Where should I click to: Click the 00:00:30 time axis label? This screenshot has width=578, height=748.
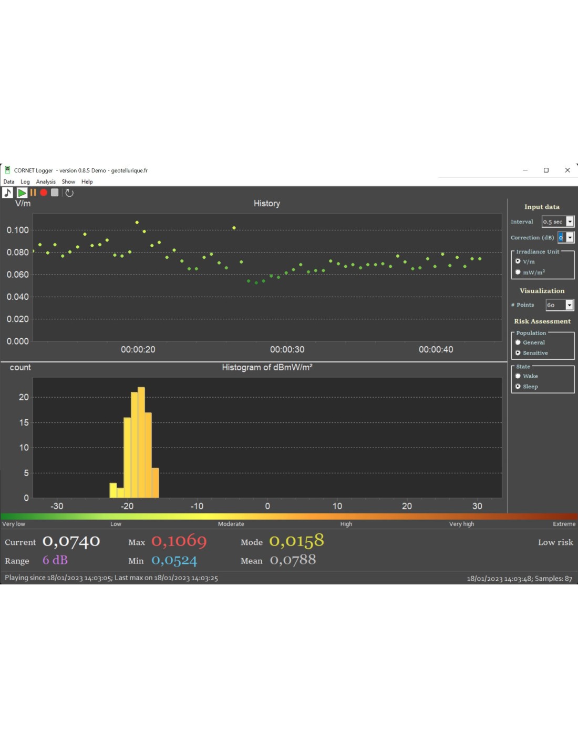point(287,350)
